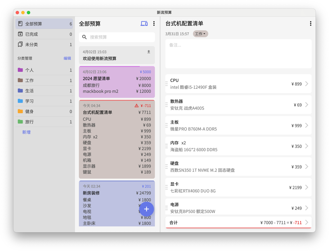
Task: Click the pin icon on welcome note
Action: [x=149, y=52]
